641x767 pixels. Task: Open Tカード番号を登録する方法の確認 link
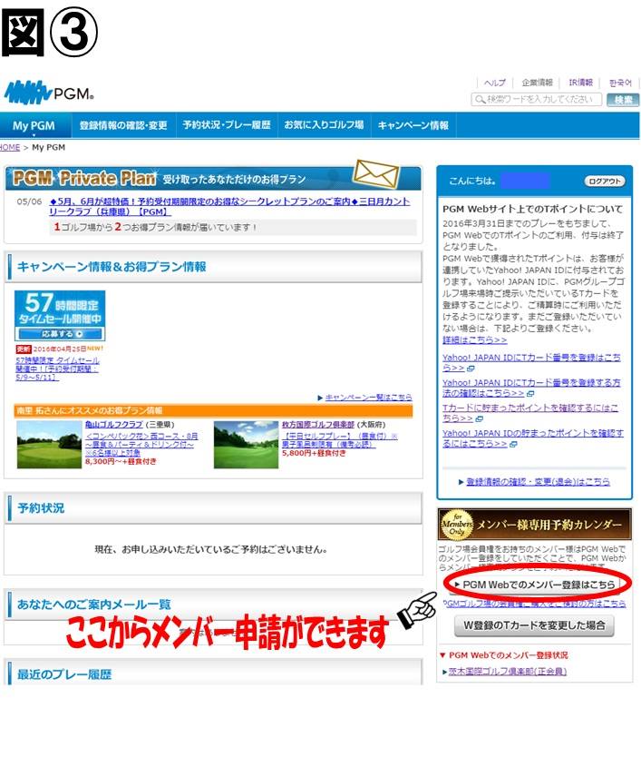[x=531, y=388]
